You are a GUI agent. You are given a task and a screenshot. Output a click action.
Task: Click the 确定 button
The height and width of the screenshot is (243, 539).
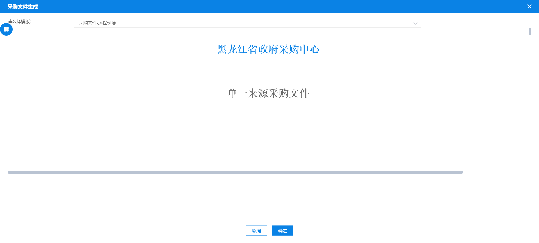tap(282, 231)
